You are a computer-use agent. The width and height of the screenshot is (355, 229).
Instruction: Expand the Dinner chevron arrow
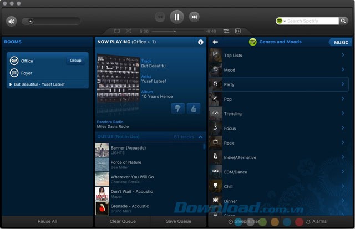click(x=343, y=201)
